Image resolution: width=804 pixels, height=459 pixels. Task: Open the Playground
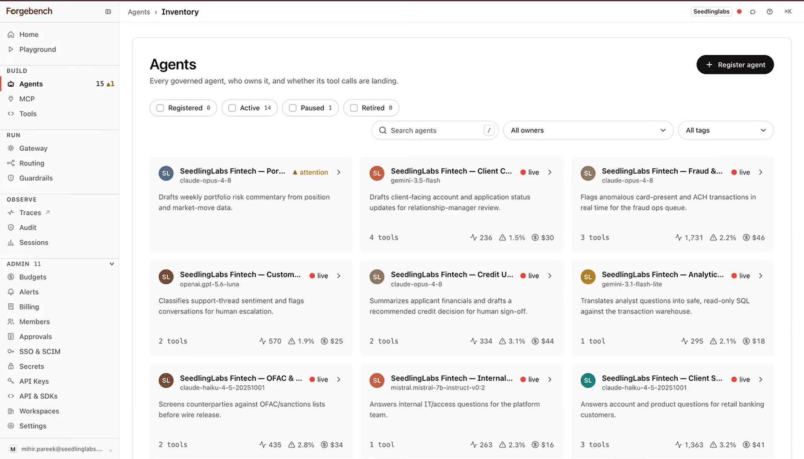[37, 49]
